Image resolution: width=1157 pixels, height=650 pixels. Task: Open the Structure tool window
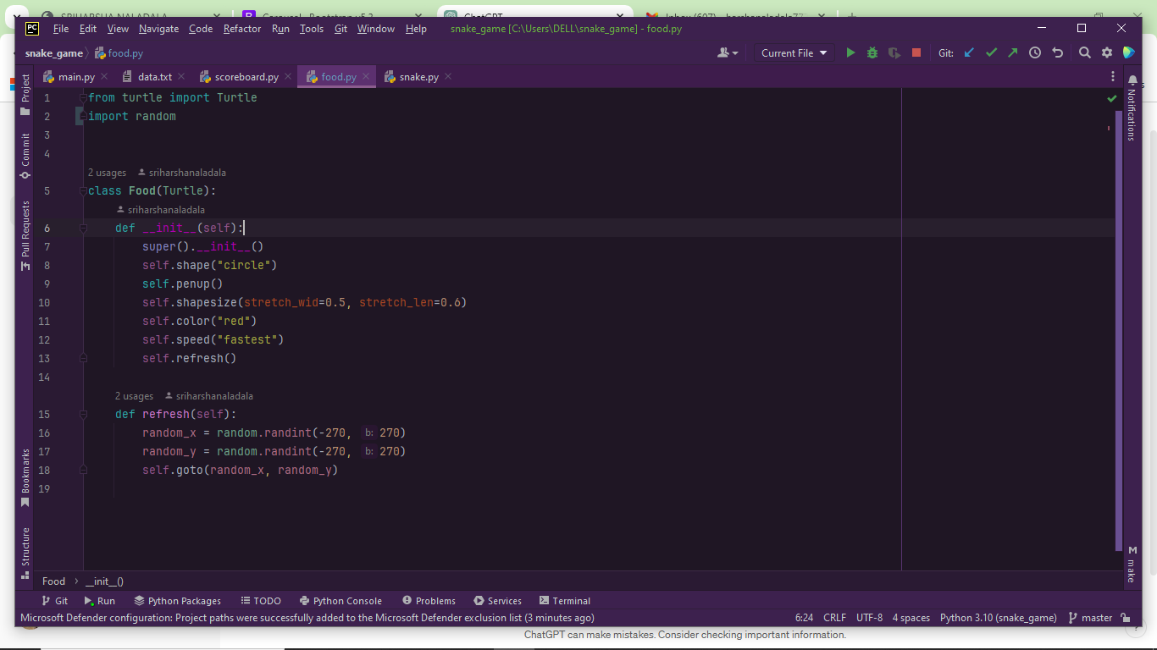[x=25, y=553]
